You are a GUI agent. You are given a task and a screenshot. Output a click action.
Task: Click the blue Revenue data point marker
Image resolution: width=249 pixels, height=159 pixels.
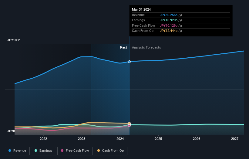click(130, 62)
